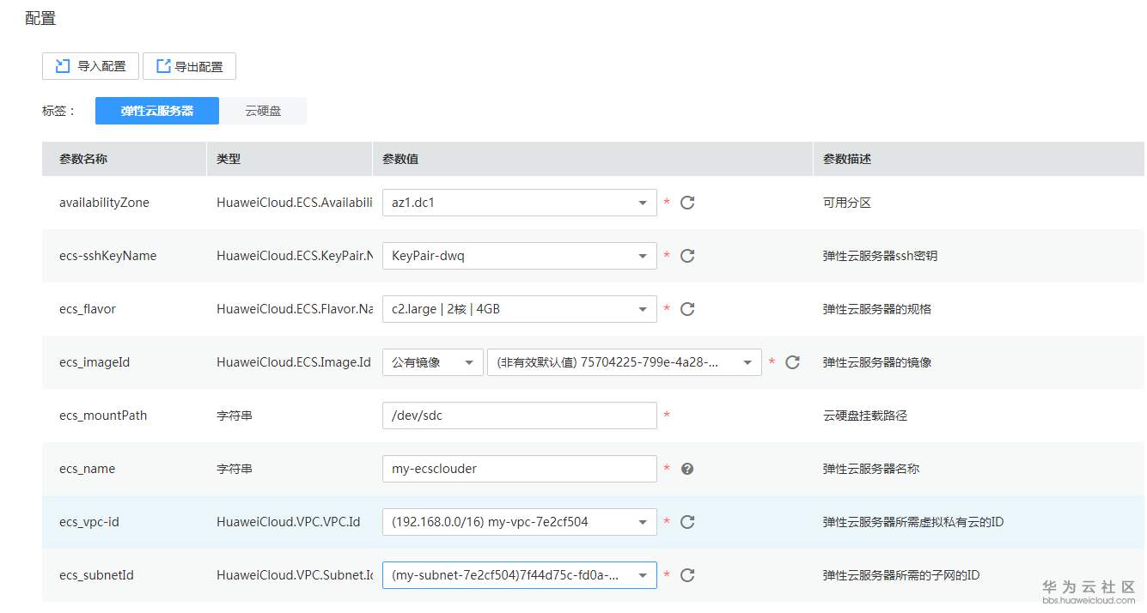Click refresh icon for ecs_subnetId

point(687,575)
